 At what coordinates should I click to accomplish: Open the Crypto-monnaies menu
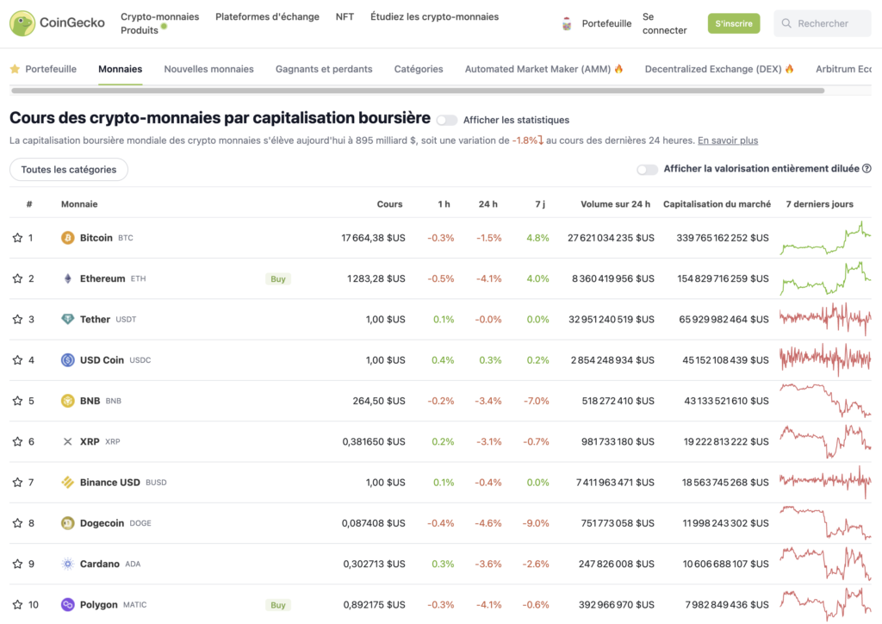click(x=159, y=16)
